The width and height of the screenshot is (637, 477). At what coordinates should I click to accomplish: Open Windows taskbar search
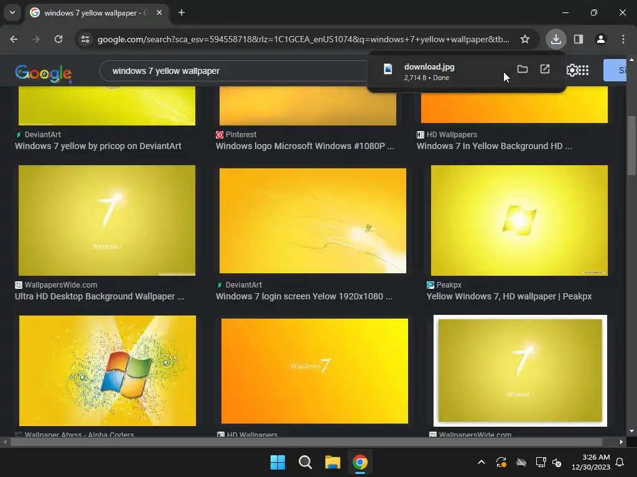tap(305, 462)
